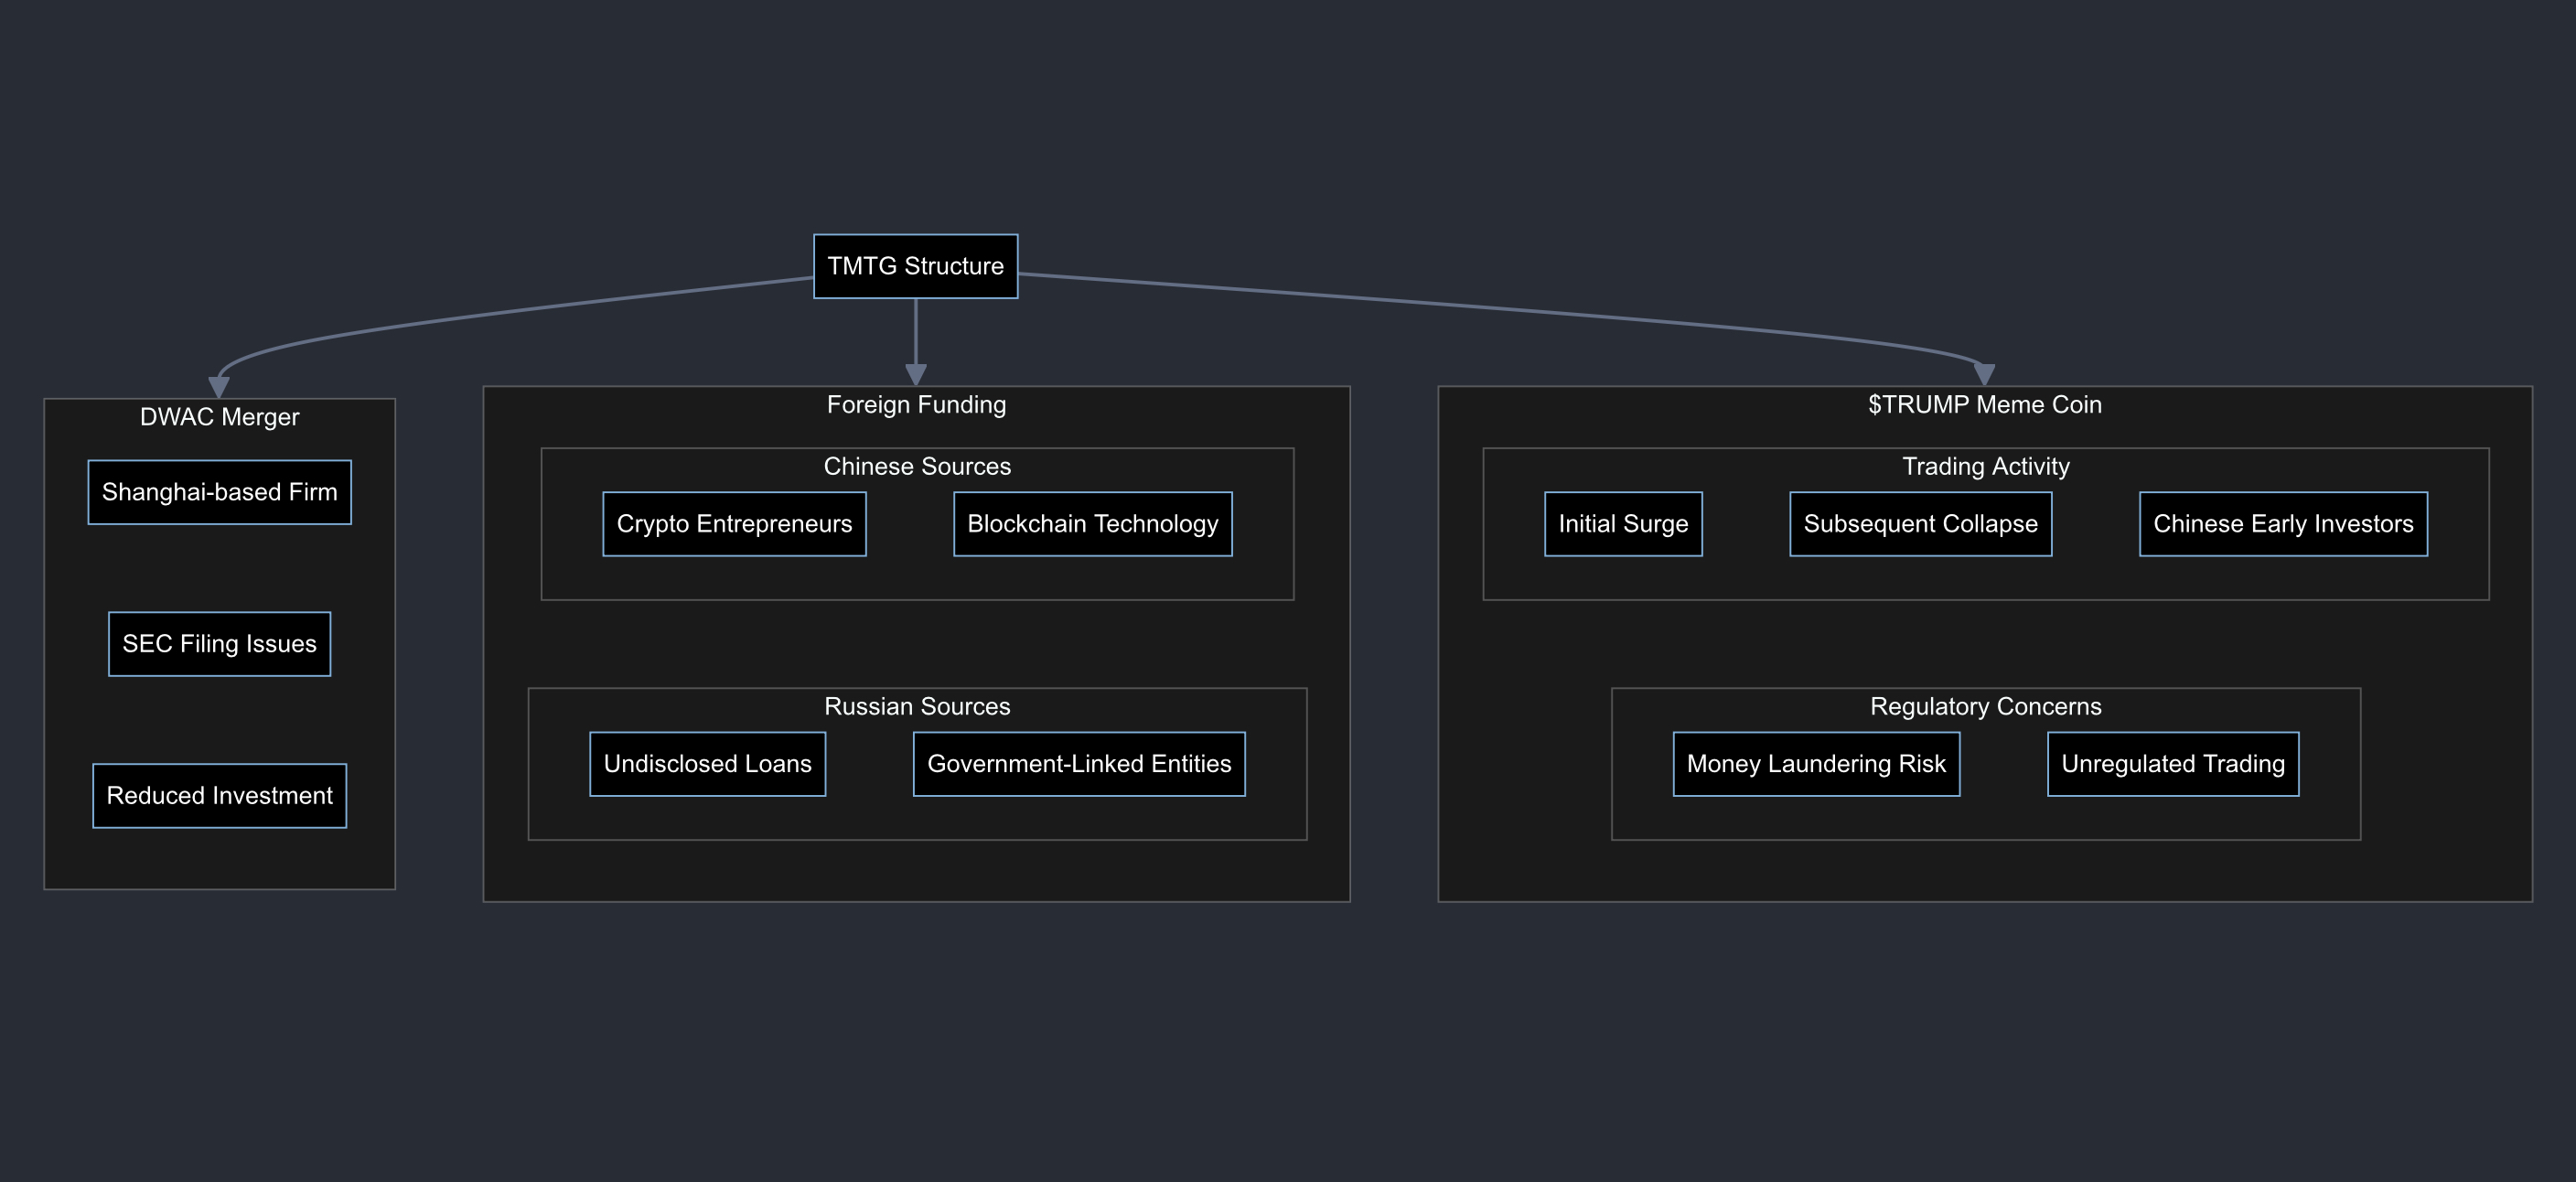
Task: Select the Initial Surge node
Action: coord(1623,524)
